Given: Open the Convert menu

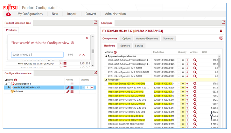Looking at the screenshot, I should (x=91, y=14).
